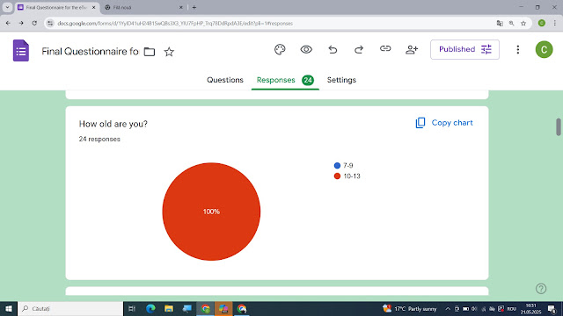
Task: Preview the form with eye icon
Action: click(306, 49)
